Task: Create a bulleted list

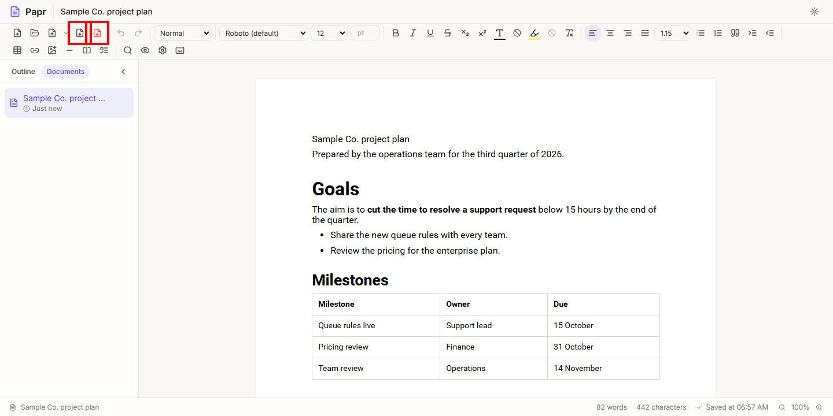Action: pos(701,33)
